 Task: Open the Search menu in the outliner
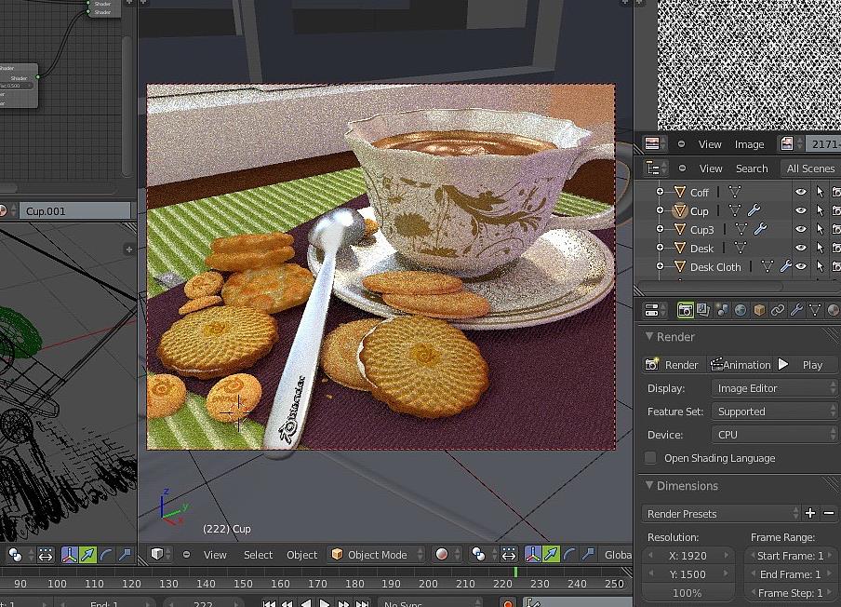coord(752,169)
